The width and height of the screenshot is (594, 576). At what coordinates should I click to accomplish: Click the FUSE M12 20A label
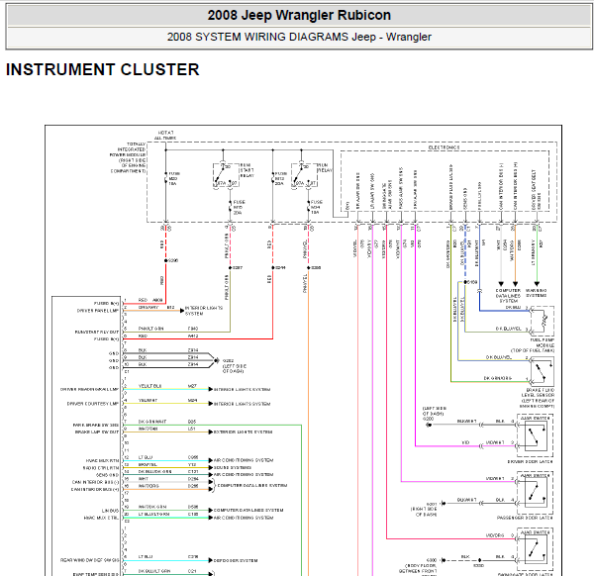281,178
